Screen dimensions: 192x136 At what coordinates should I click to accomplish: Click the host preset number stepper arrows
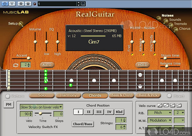(79, 4)
